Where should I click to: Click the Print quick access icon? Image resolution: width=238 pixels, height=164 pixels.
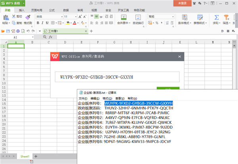coord(18,31)
